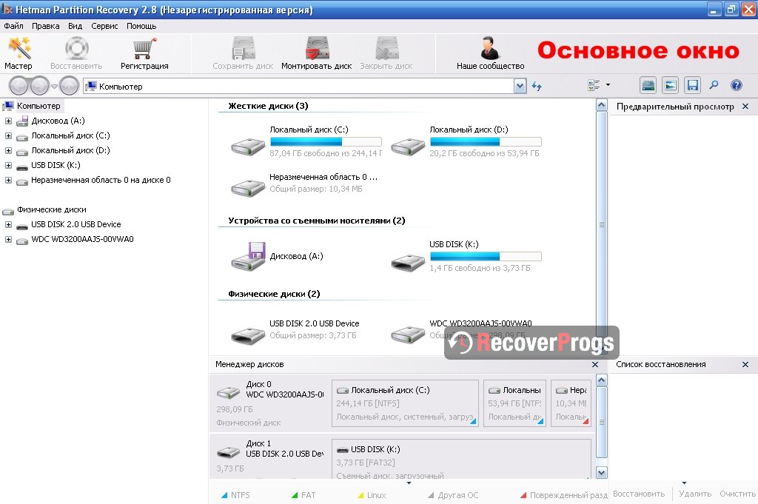This screenshot has height=504, width=758.
Task: Open the Вид menu
Action: click(x=75, y=26)
